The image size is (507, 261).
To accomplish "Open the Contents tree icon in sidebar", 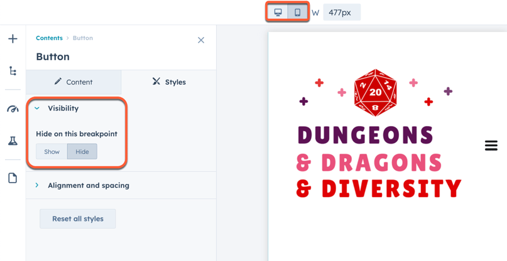I will point(13,71).
